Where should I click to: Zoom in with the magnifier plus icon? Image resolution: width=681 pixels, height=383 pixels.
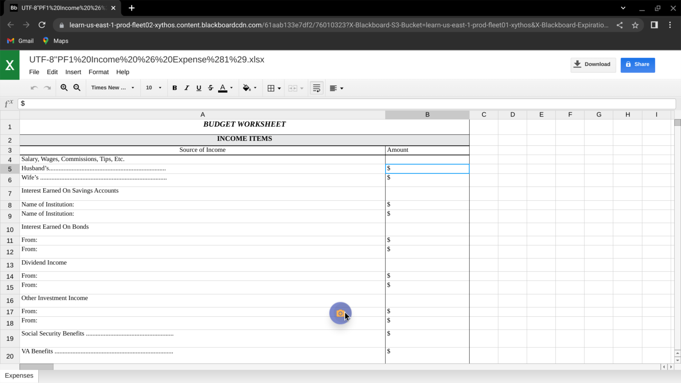click(64, 88)
